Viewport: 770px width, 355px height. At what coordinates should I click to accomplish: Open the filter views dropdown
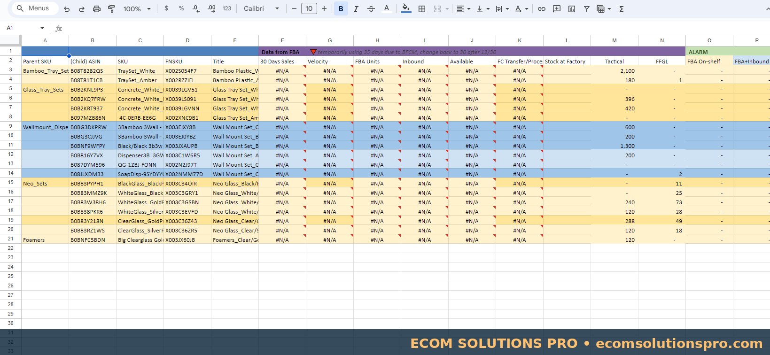[604, 9]
